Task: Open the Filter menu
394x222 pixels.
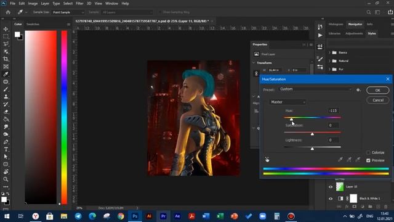Action: coord(79,4)
